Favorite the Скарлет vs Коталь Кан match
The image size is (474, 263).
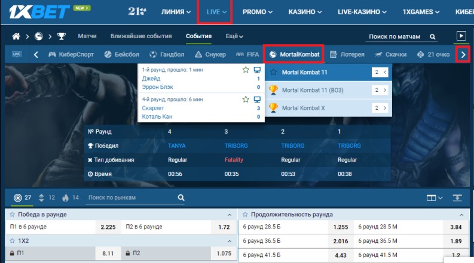(x=245, y=99)
